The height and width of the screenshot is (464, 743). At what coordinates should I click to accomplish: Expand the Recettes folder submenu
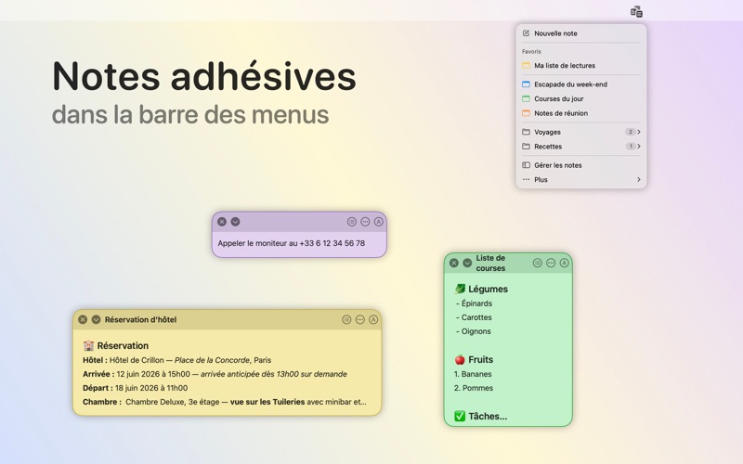pos(581,147)
